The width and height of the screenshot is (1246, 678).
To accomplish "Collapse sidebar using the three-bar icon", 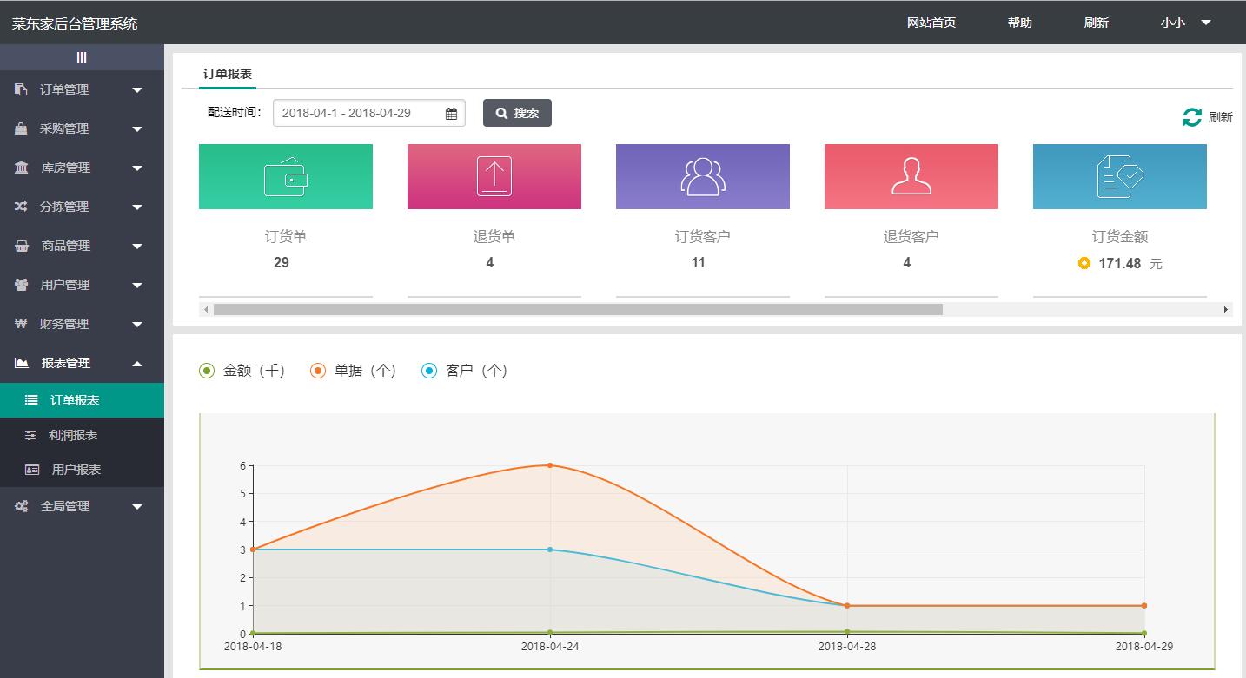I will tap(82, 57).
